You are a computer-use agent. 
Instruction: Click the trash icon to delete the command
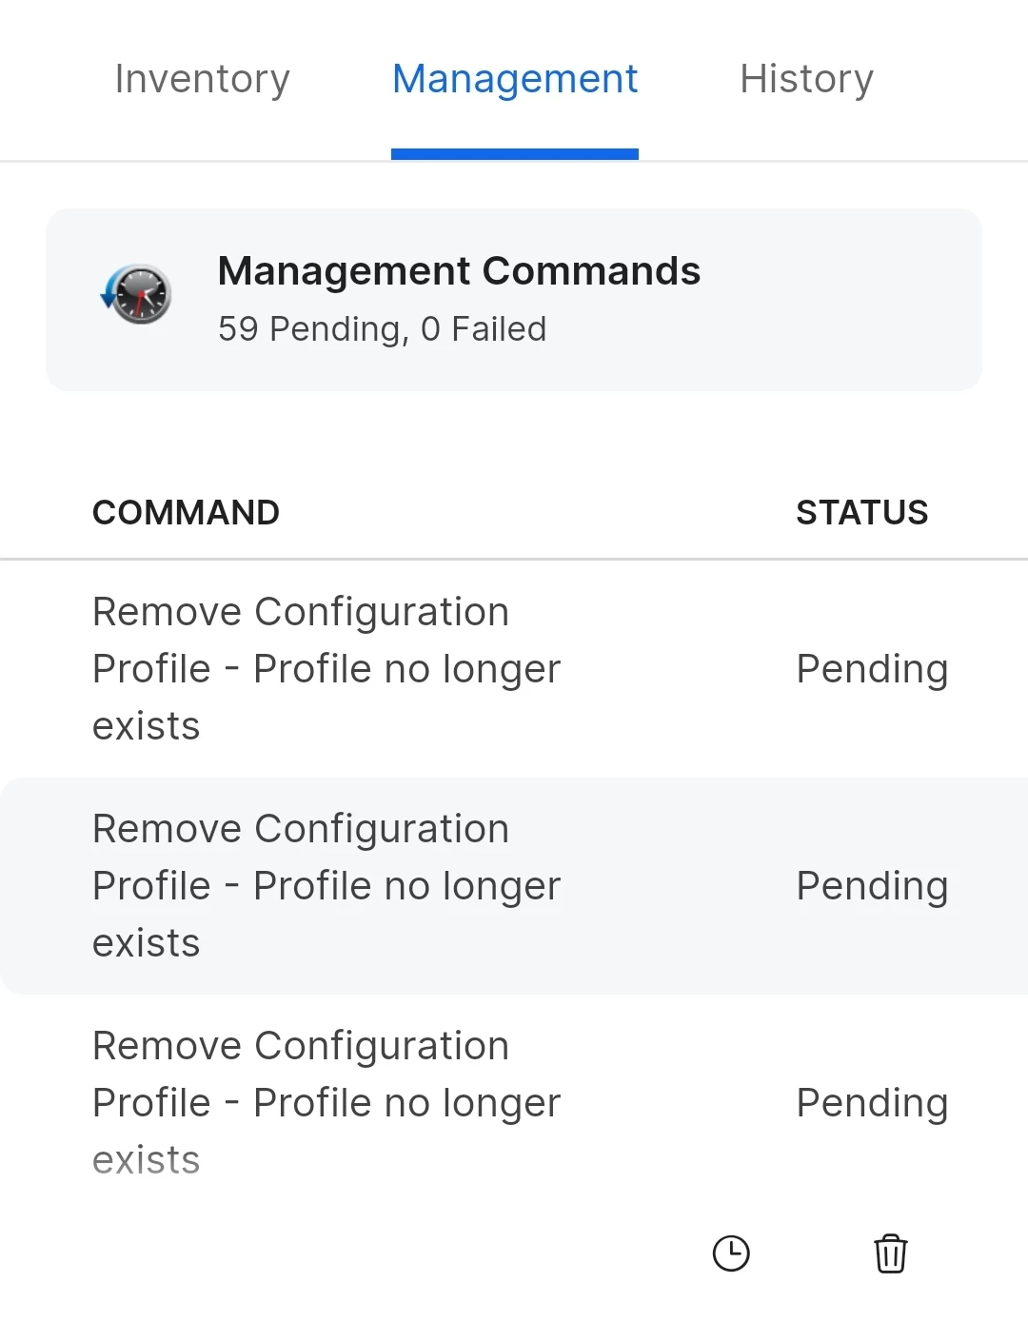[890, 1253]
